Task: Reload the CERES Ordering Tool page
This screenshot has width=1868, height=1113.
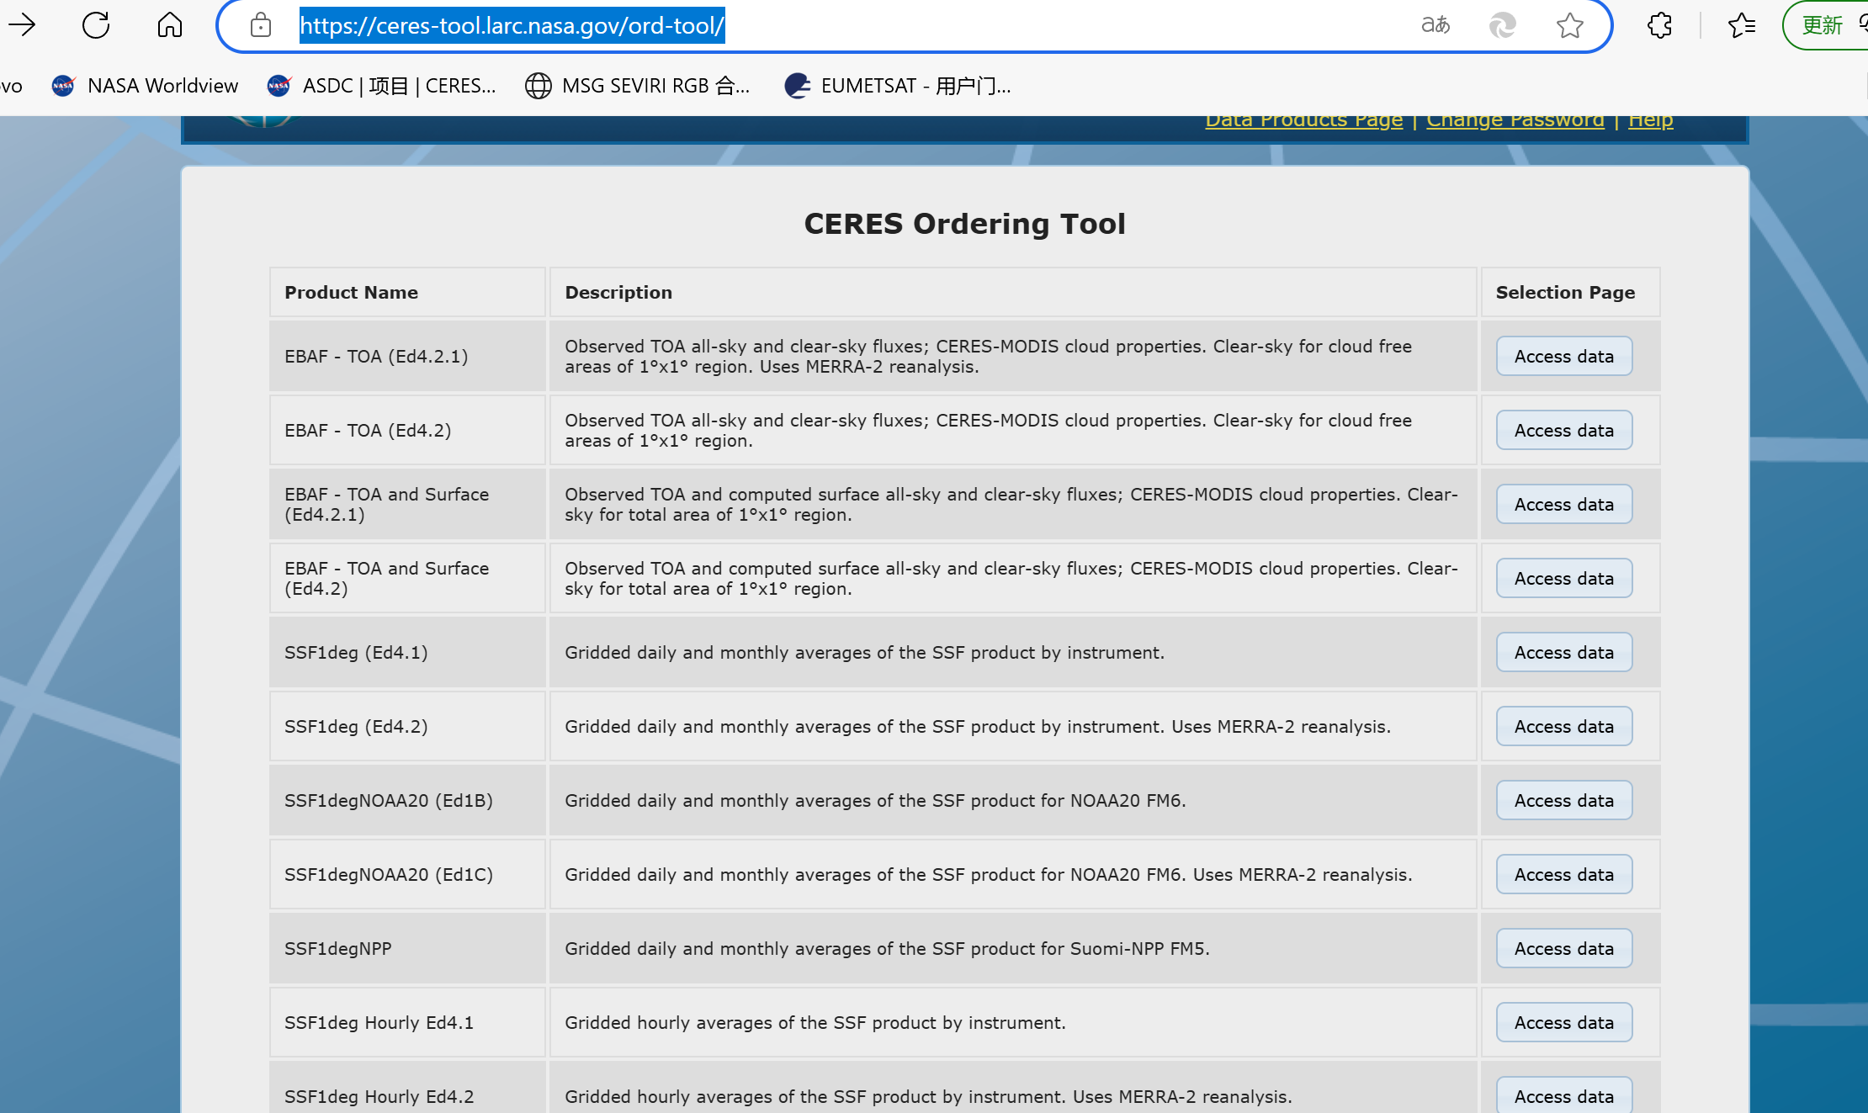Action: [x=96, y=25]
